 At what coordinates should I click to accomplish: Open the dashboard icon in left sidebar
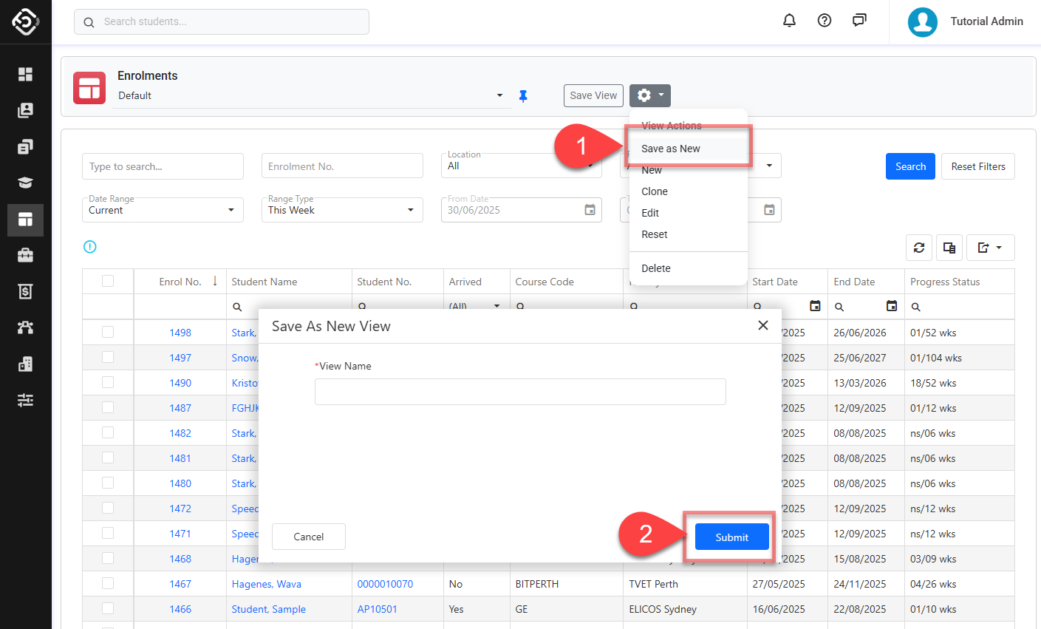tap(25, 74)
